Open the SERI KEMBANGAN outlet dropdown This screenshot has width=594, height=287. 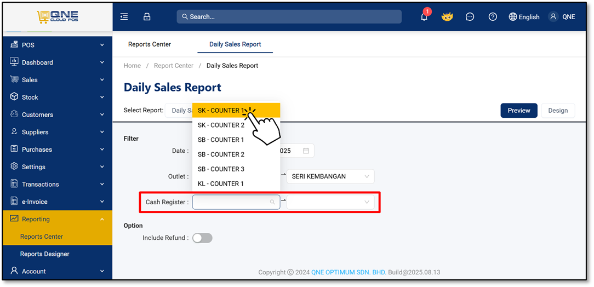[x=330, y=176]
